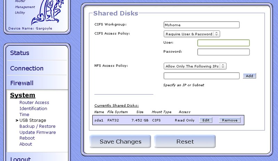Screen dimensions: 278x161
Task: Open CIFS Access Policy dropdown
Action: click(192, 34)
